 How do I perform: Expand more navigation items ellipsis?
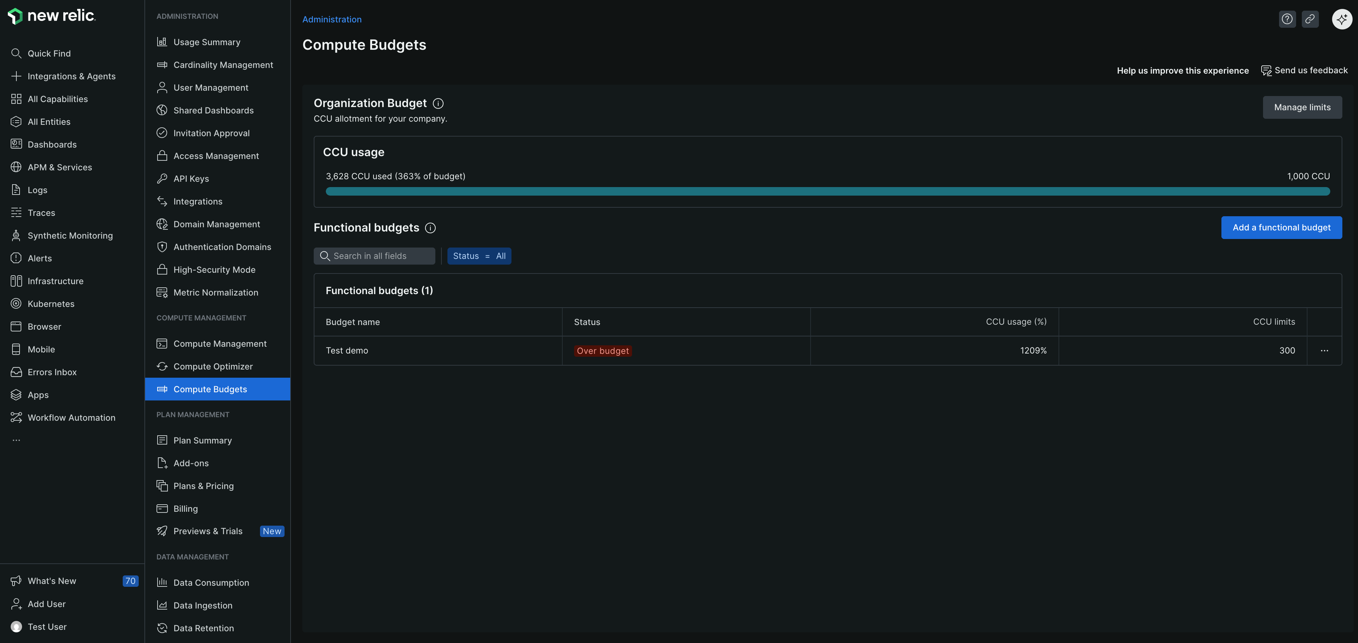coord(16,440)
